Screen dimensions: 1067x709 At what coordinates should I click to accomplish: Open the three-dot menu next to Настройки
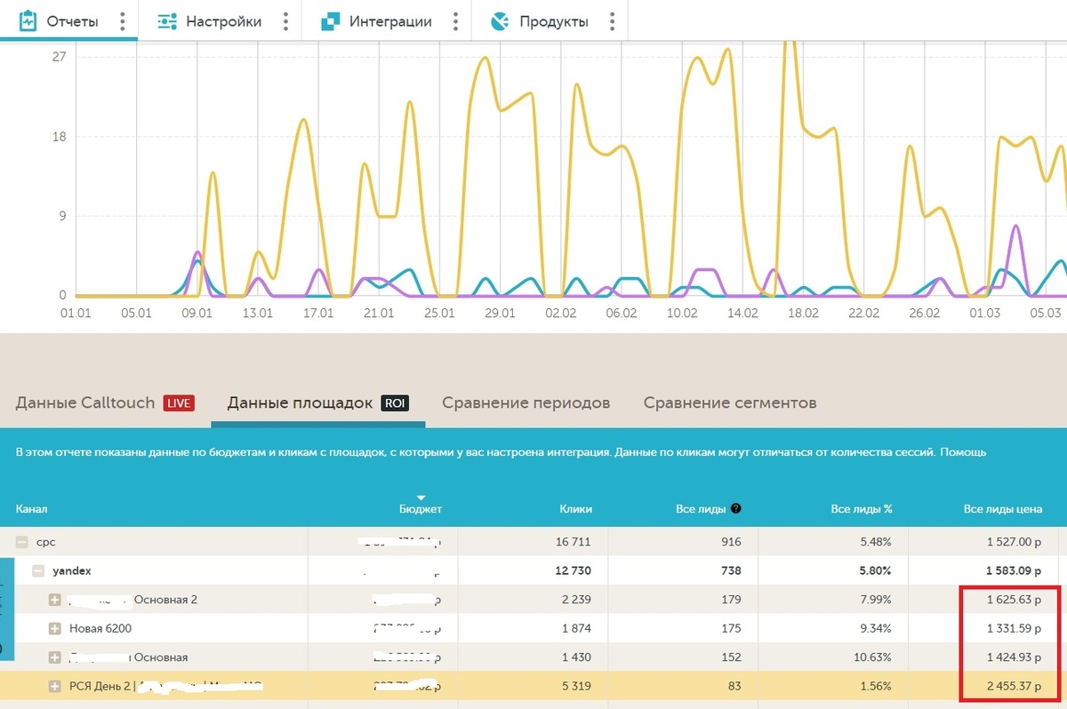[285, 21]
